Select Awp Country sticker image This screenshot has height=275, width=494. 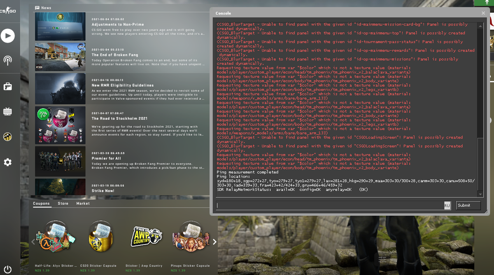147,236
